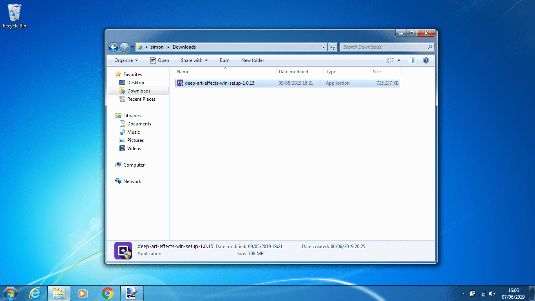This screenshot has height=301, width=535.
Task: Click the Burn menu item
Action: 224,60
